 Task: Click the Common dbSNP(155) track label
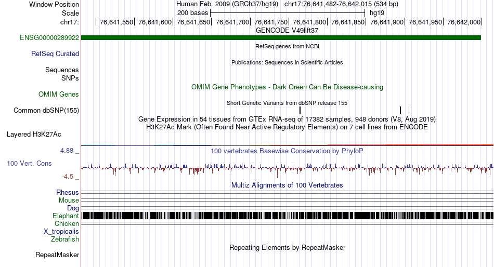(x=46, y=111)
